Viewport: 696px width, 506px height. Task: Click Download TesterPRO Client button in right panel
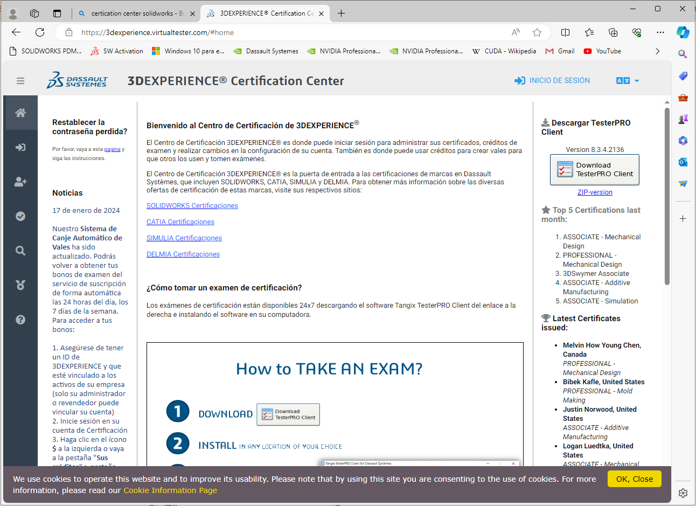(x=595, y=170)
